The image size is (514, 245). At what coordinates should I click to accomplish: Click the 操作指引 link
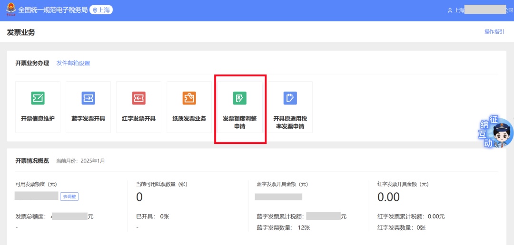pos(494,32)
